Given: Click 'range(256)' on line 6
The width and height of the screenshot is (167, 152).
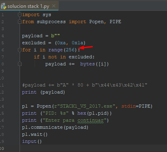Looking at the screenshot, I should [x=62, y=50].
